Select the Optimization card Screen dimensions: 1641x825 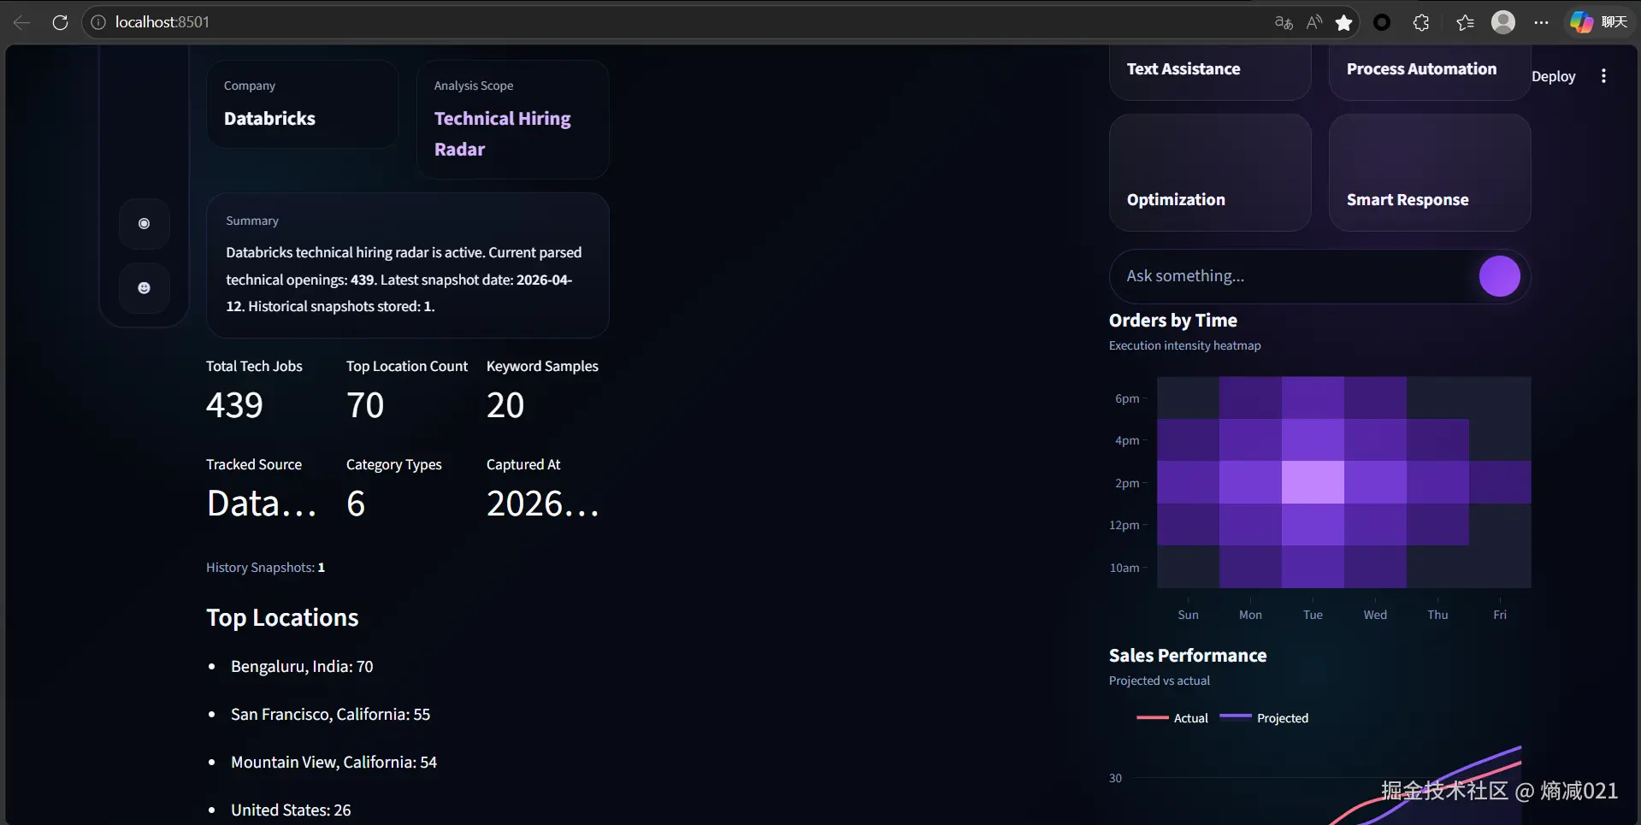pyautogui.click(x=1210, y=173)
